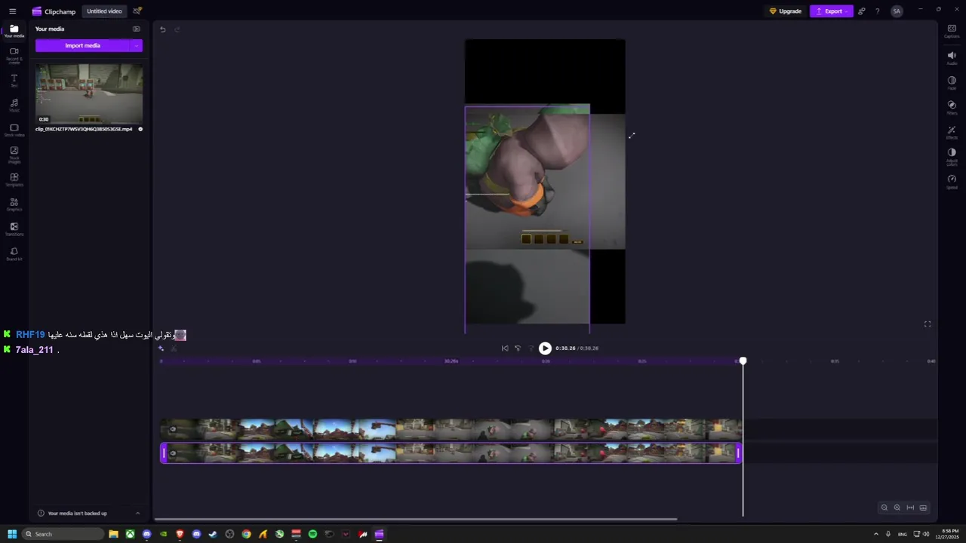
Task: Open the Record & create tab
Action: click(14, 56)
